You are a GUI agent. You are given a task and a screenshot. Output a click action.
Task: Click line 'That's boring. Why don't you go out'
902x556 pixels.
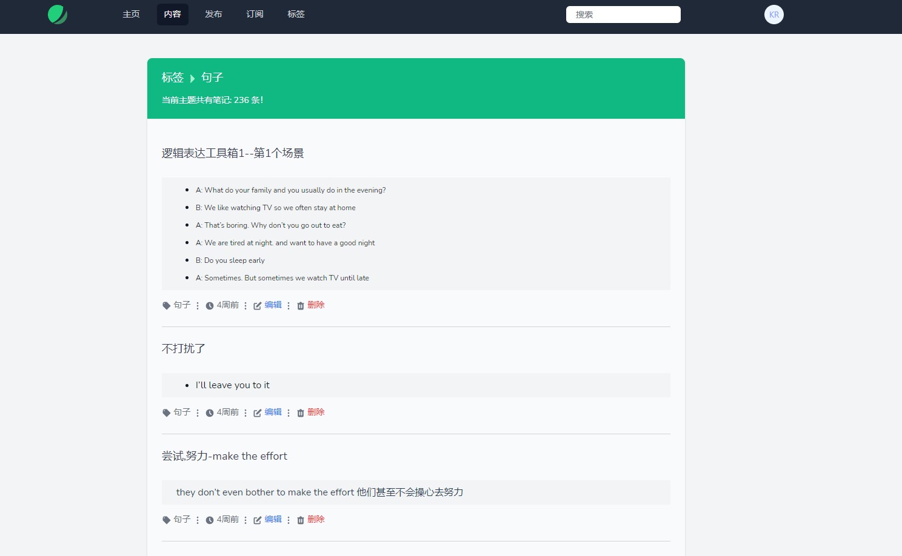pyautogui.click(x=270, y=225)
